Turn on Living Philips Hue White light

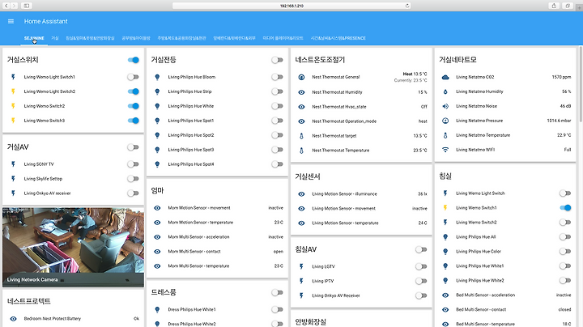point(277,106)
